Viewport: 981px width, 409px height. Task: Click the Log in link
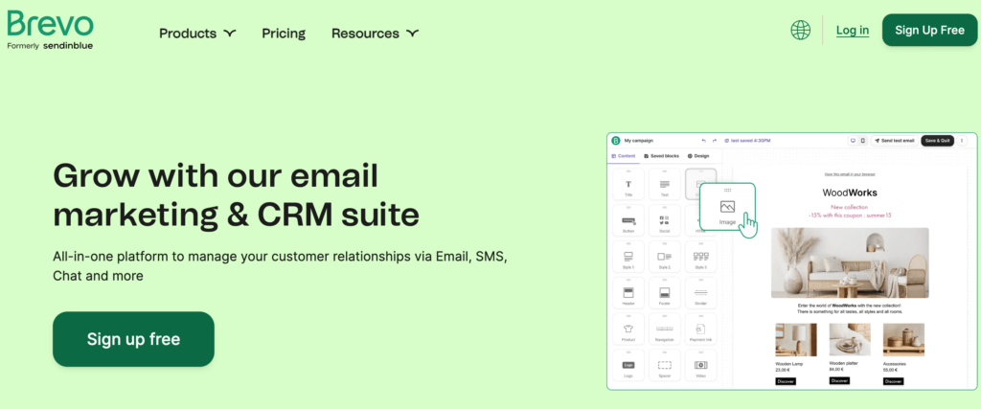coord(853,30)
